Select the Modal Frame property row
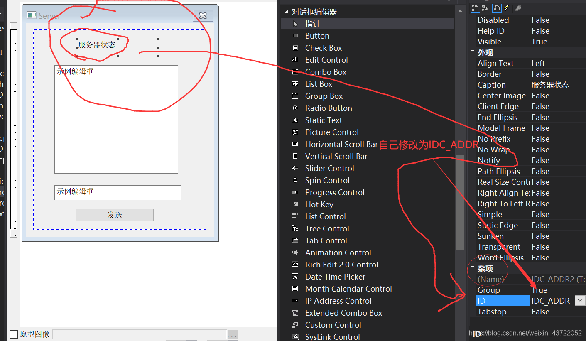This screenshot has height=341, width=586. click(531, 128)
